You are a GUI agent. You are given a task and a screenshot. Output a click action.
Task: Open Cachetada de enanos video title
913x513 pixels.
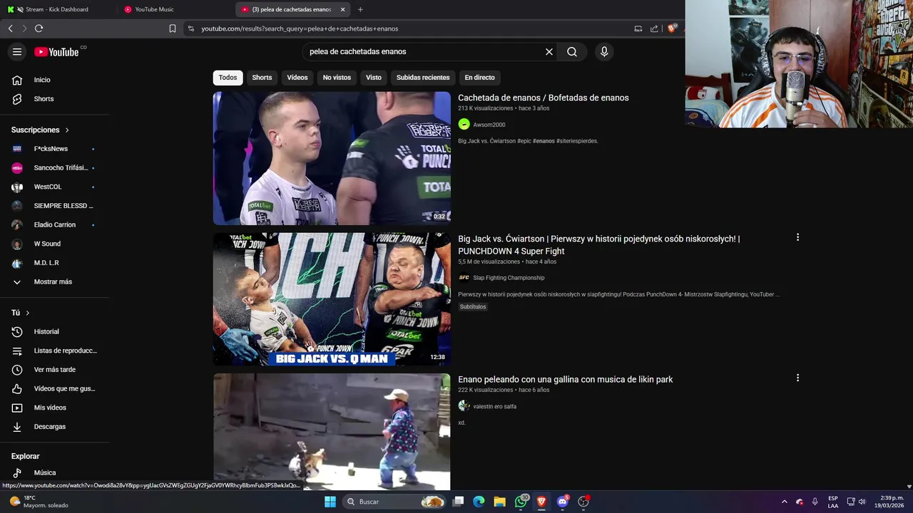click(x=544, y=98)
